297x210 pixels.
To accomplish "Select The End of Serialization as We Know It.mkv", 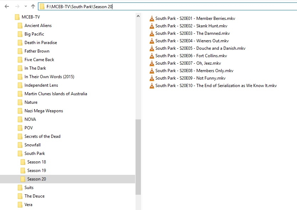I will 216,86.
